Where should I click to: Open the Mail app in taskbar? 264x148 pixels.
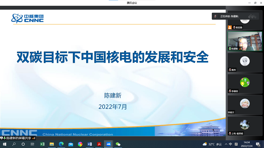(71, 144)
